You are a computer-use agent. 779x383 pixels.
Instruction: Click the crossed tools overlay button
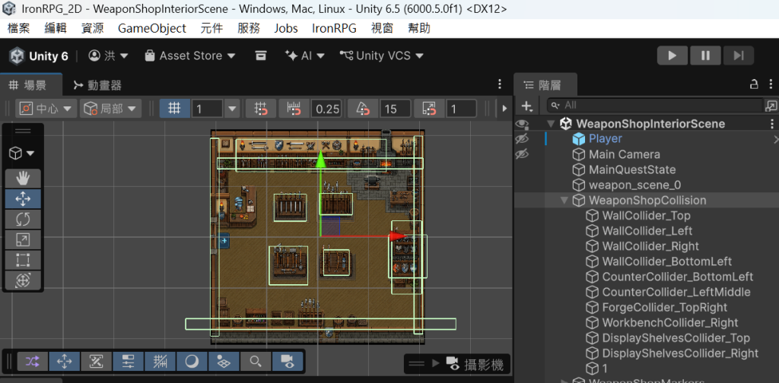click(x=97, y=362)
